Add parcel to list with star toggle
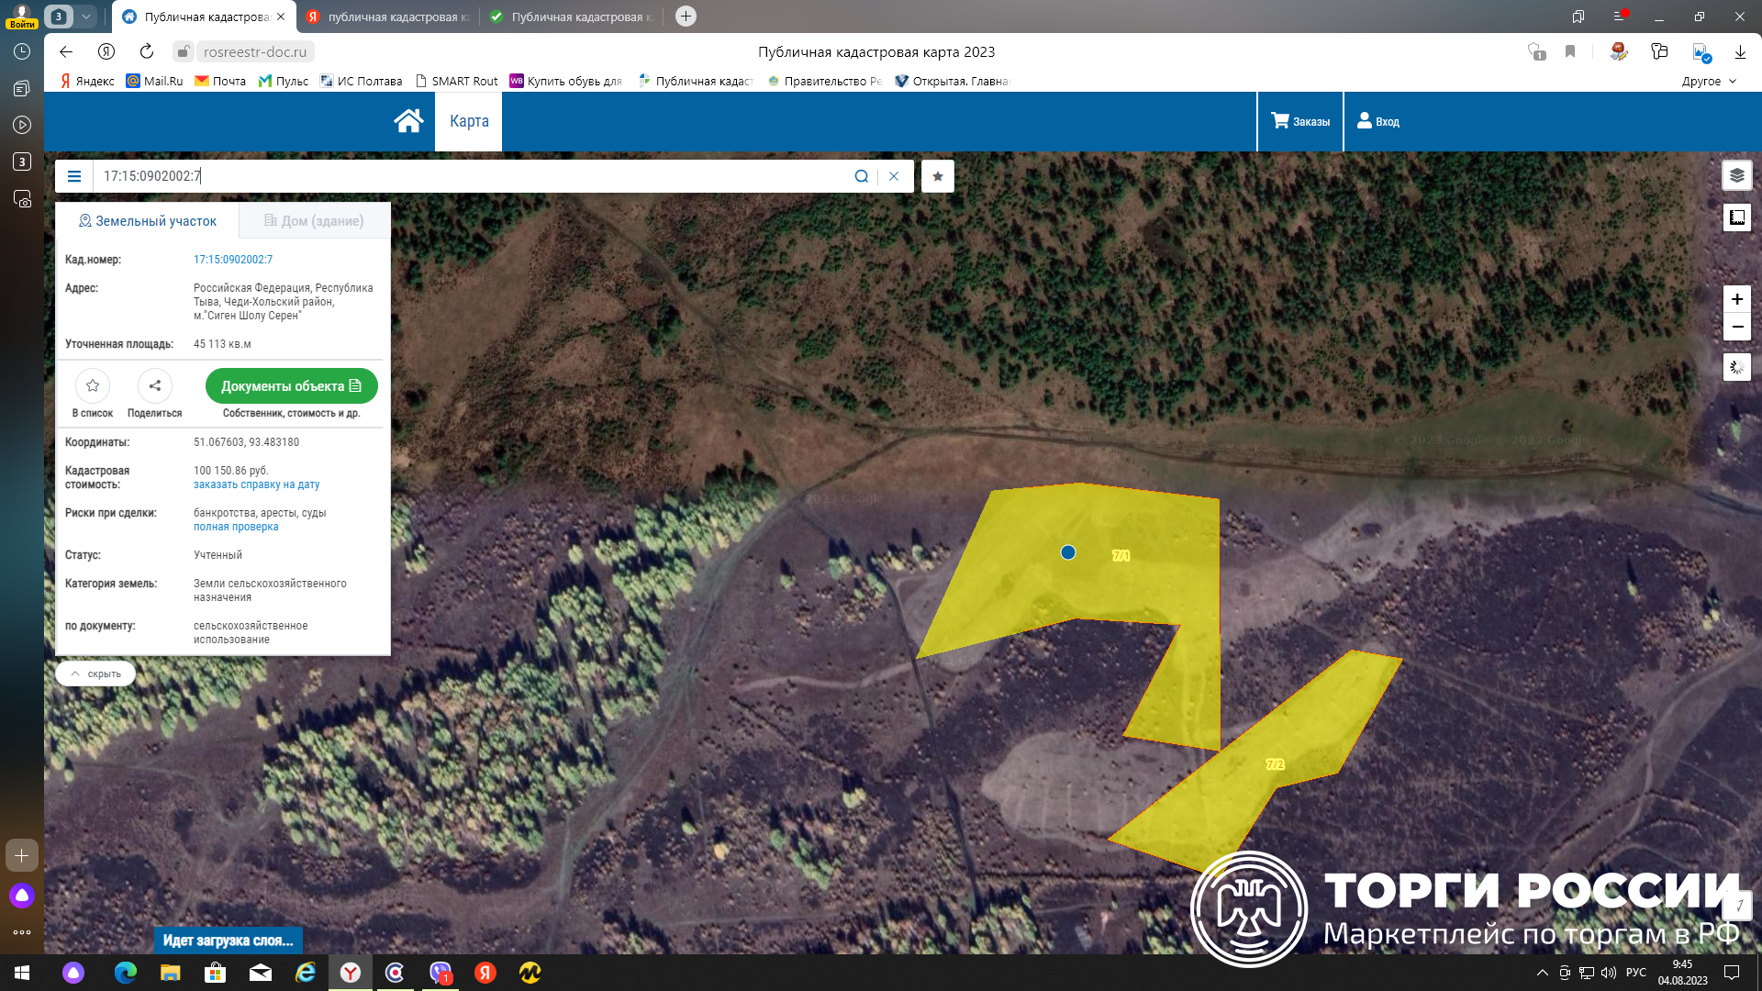The image size is (1762, 991). pyautogui.click(x=93, y=386)
